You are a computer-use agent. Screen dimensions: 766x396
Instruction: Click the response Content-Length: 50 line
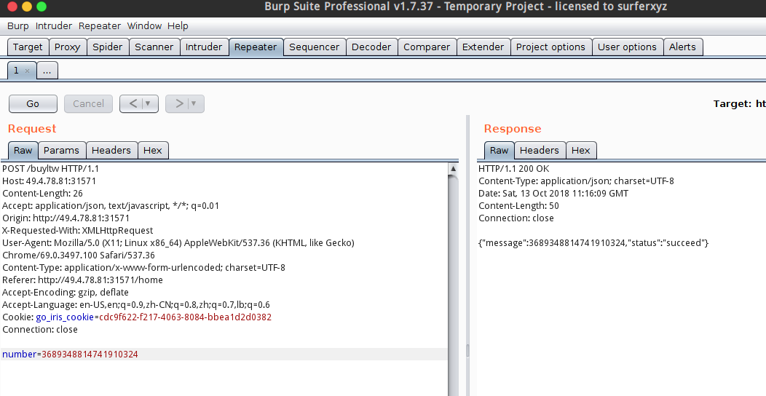pos(519,205)
